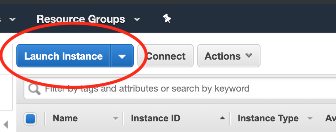
Task: Sort by Instance Type column header
Action: (x=268, y=118)
